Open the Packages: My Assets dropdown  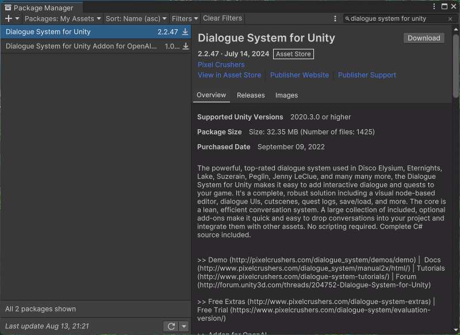coord(63,19)
